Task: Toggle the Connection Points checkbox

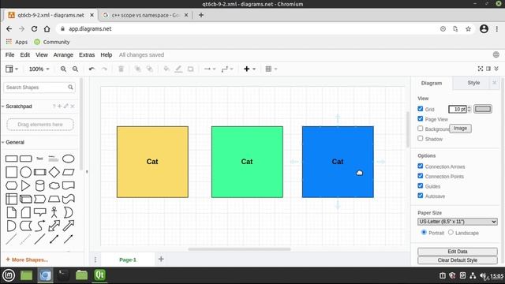Action: 421,176
